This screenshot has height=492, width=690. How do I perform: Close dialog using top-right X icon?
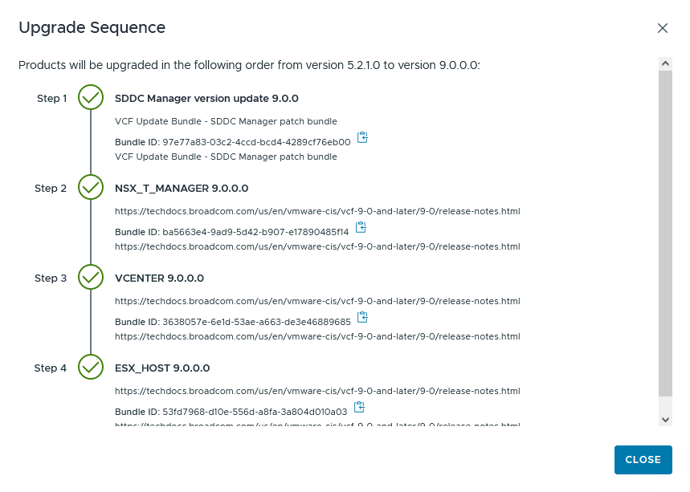(x=663, y=28)
